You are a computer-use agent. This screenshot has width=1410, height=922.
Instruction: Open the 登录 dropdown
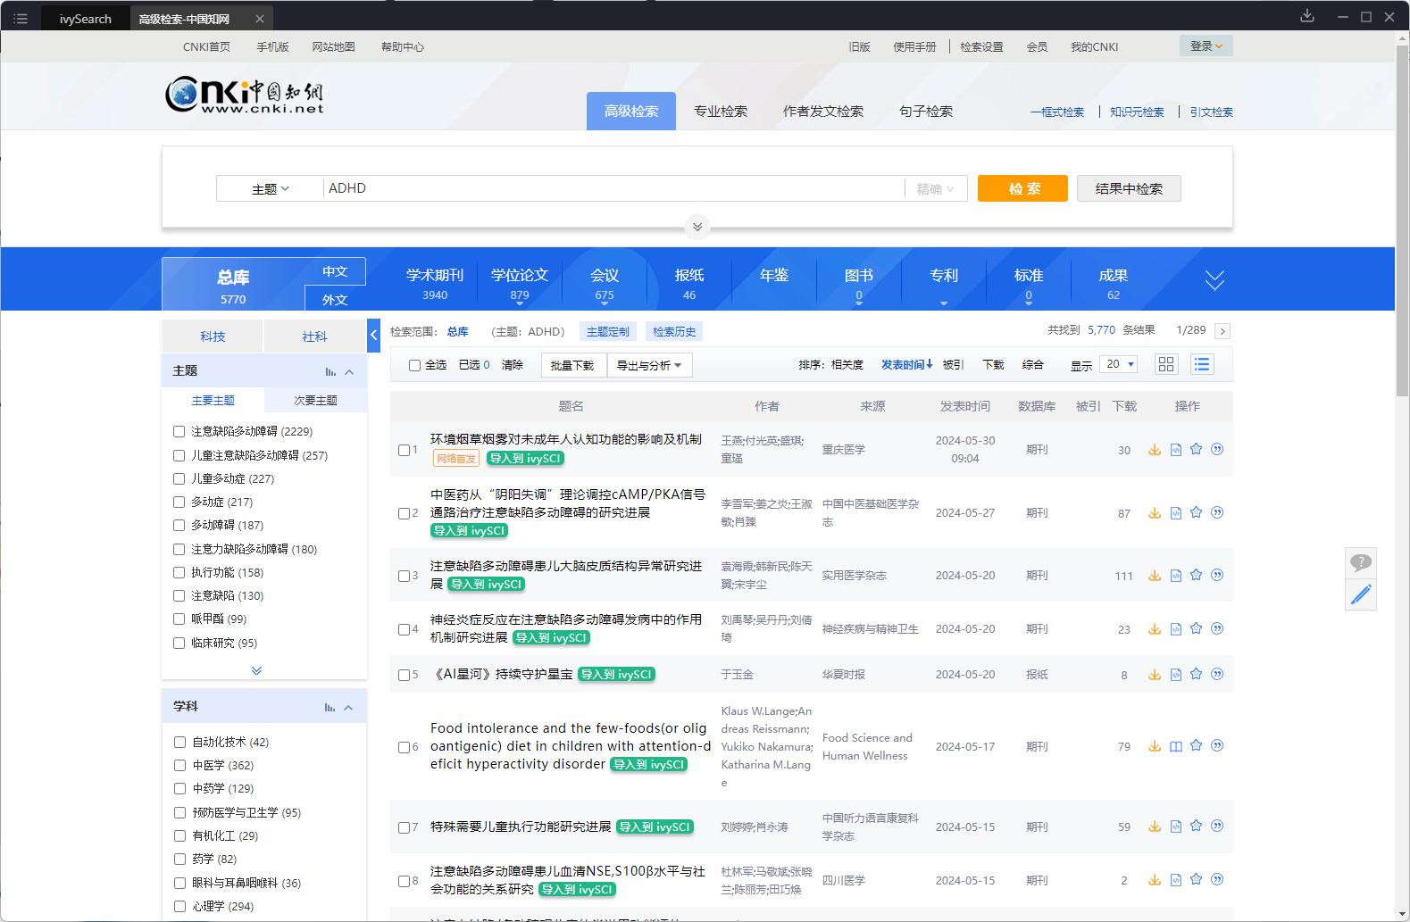click(1206, 46)
